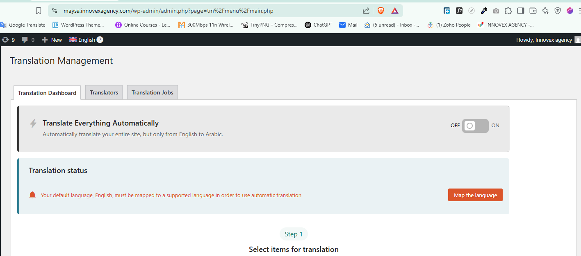Open the Howdy, Innovex agency account menu
Viewport: 581px width, 256px height.
click(548, 40)
